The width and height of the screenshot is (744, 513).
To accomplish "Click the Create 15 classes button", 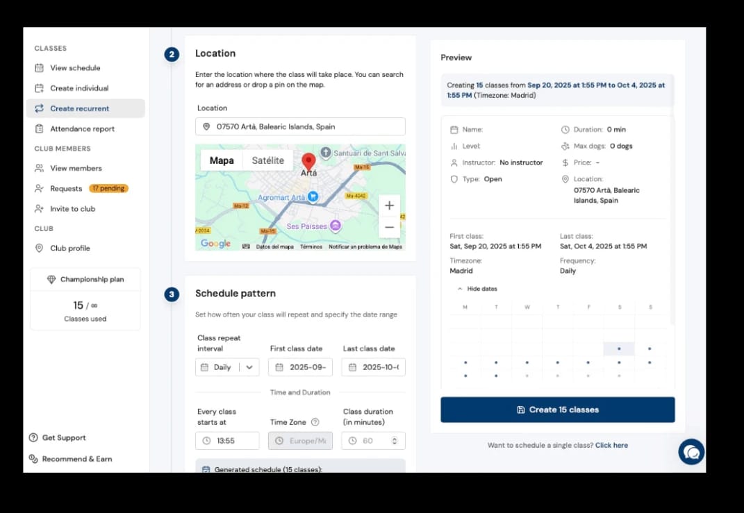I will click(x=558, y=410).
